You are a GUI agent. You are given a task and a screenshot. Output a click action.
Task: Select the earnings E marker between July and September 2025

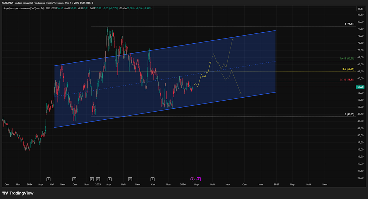tap(130, 179)
